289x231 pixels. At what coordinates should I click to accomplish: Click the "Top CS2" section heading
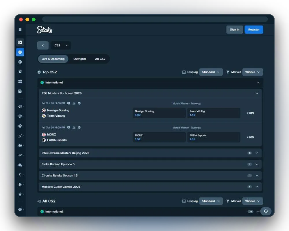coord(50,72)
